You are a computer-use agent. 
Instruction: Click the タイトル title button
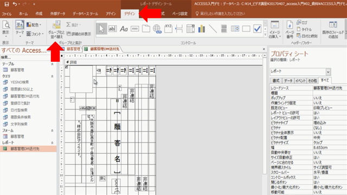click(x=304, y=29)
